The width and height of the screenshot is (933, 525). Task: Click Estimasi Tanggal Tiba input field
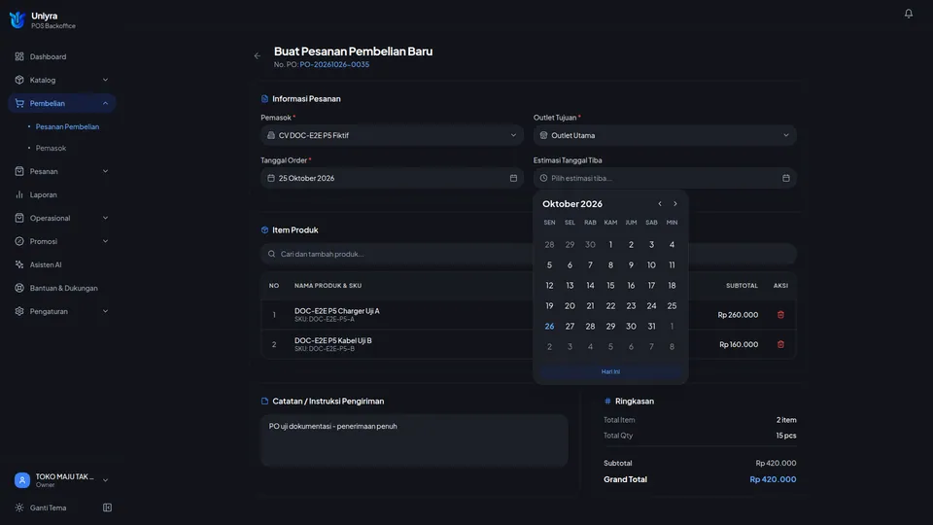pyautogui.click(x=665, y=178)
